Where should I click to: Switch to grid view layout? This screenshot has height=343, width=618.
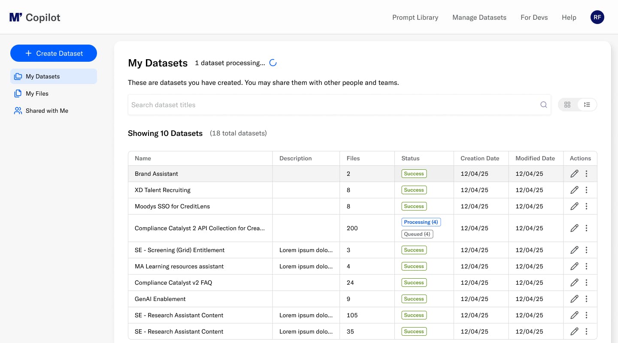click(567, 104)
